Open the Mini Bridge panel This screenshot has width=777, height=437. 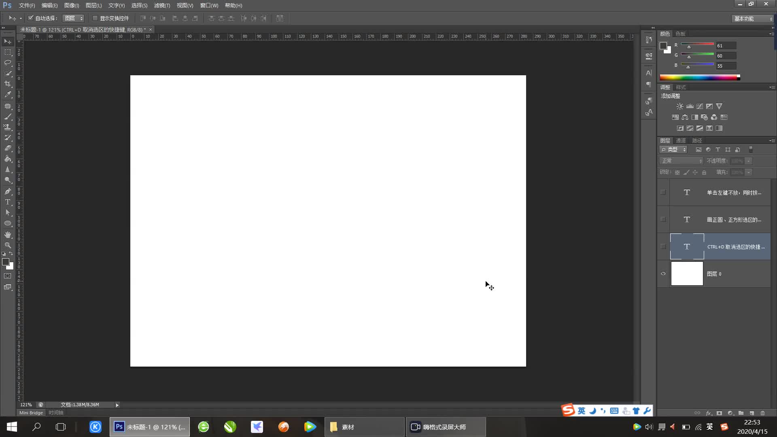(x=31, y=413)
